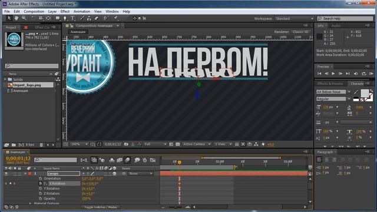Image resolution: width=377 pixels, height=212 pixels.
Task: Click the reset exposure icon in viewer
Action: (x=263, y=144)
